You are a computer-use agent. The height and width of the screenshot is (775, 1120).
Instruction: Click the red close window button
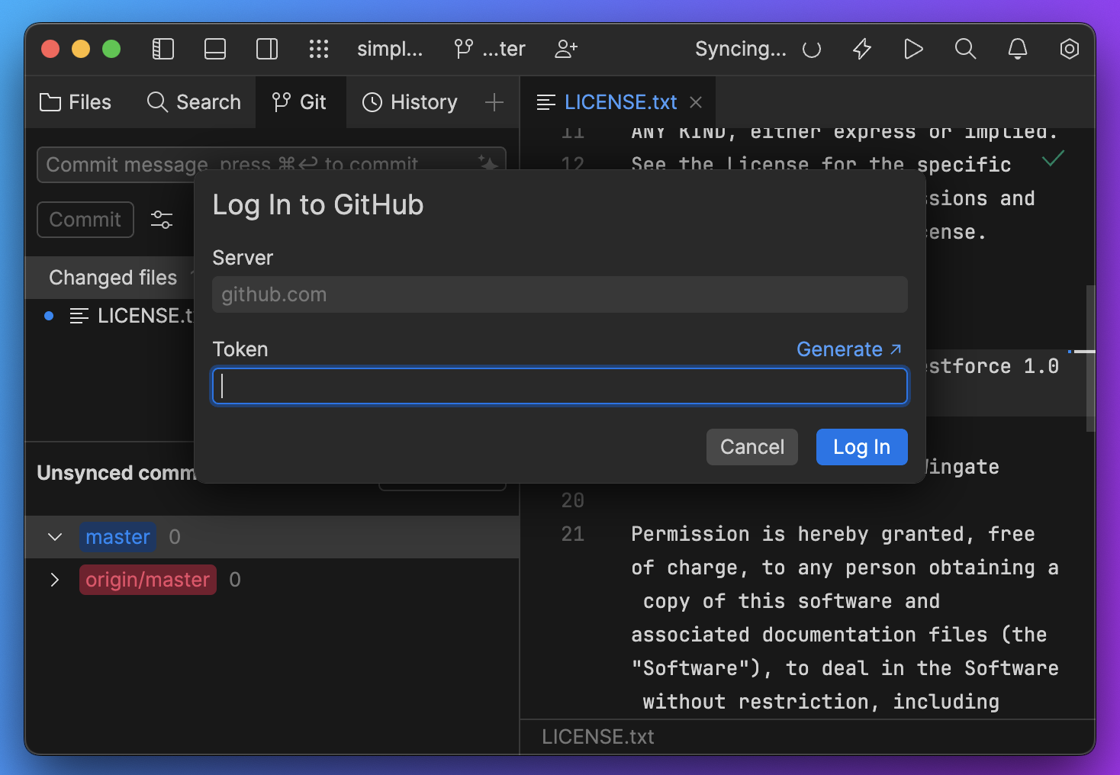tap(50, 49)
